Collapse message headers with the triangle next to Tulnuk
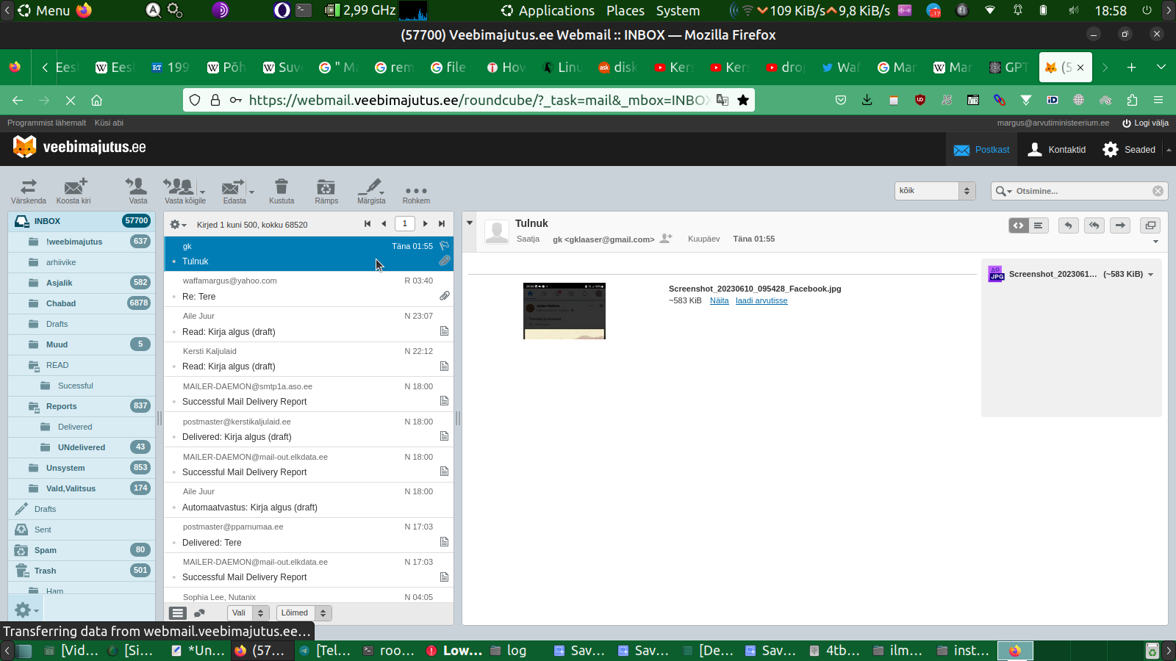Viewport: 1176px width, 661px height. click(470, 223)
